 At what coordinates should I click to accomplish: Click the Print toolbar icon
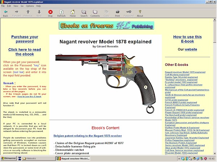[x=118, y=12]
